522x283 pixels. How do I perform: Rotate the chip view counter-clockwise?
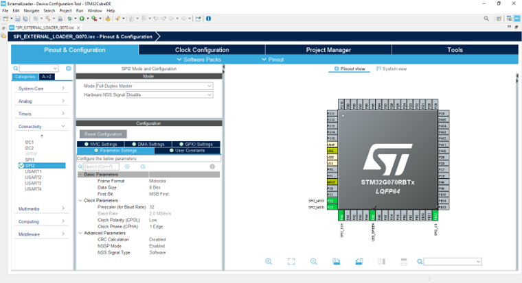(x=359, y=262)
